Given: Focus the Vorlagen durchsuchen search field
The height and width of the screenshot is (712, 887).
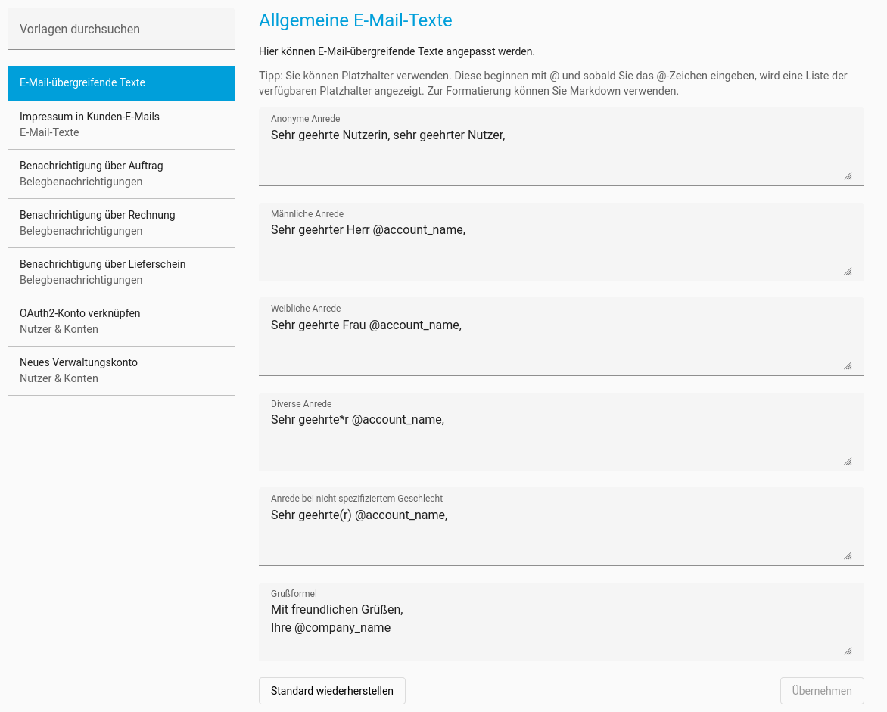Looking at the screenshot, I should (x=121, y=29).
